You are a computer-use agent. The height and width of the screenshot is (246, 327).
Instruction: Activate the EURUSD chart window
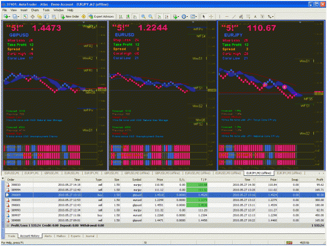(163, 95)
